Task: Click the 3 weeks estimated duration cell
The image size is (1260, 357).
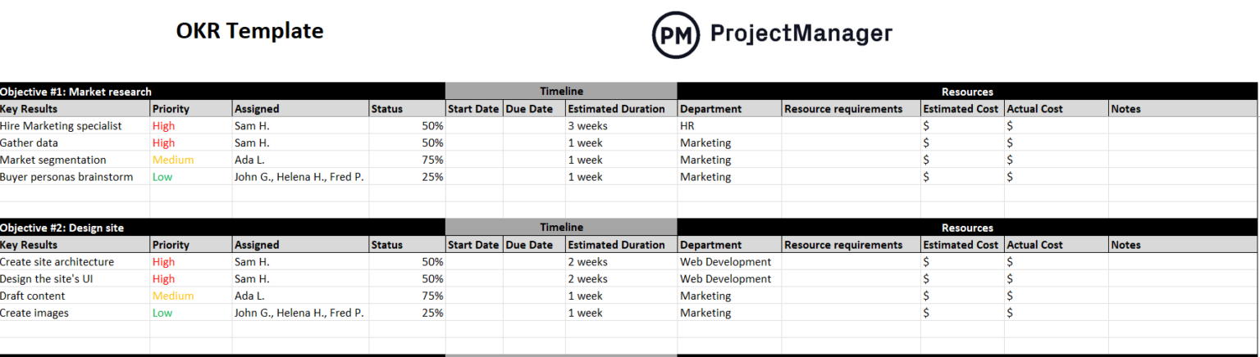Action: pyautogui.click(x=588, y=126)
